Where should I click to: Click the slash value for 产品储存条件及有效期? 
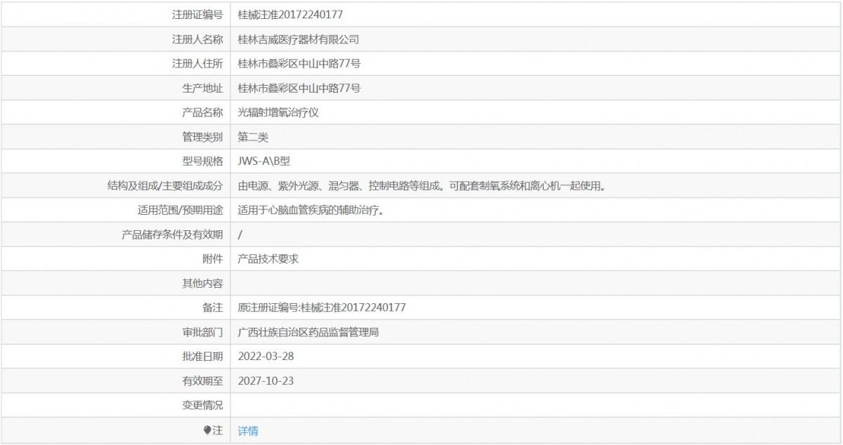point(240,234)
